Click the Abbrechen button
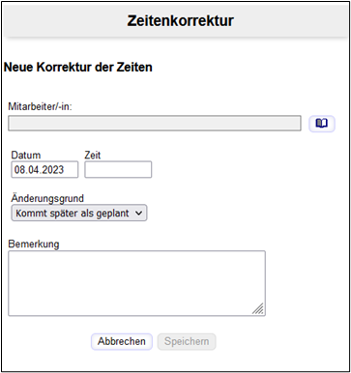The height and width of the screenshot is (373, 351). click(122, 341)
